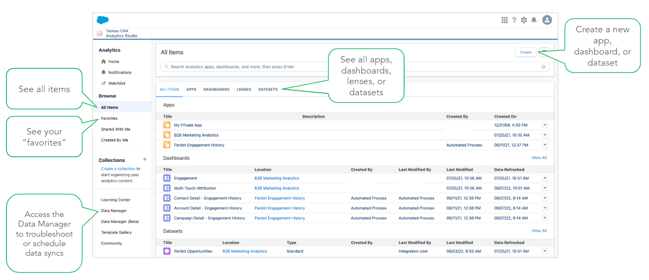Open row menu for Contact Detail dashboard
Screen dimensions: 649x280
(545, 198)
